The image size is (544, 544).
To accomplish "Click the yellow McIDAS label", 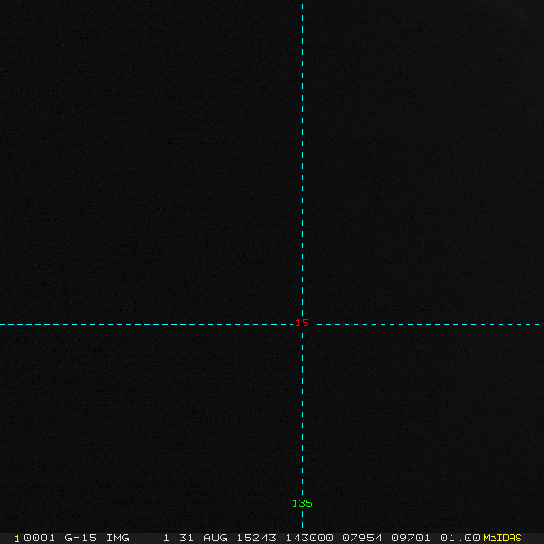I will tap(502, 538).
